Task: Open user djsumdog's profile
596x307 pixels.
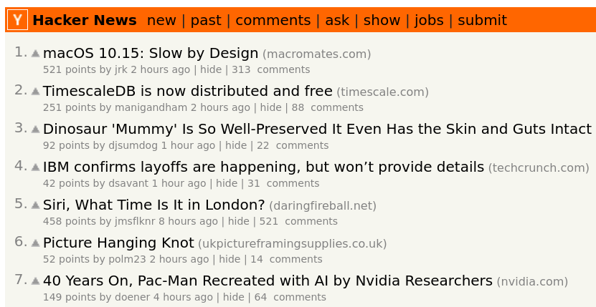Action: point(133,146)
